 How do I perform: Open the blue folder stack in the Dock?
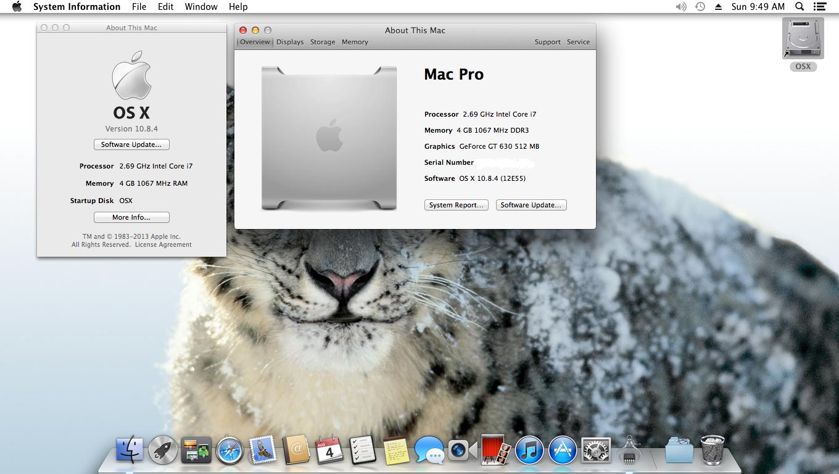point(679,450)
